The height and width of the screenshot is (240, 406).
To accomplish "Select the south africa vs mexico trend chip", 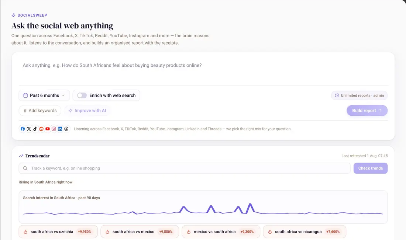I will (140, 232).
